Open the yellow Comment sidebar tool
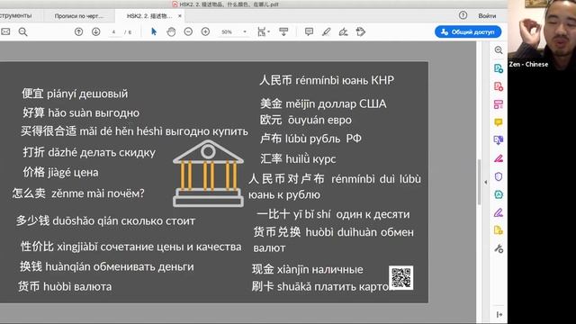The image size is (576, 324). 499,122
